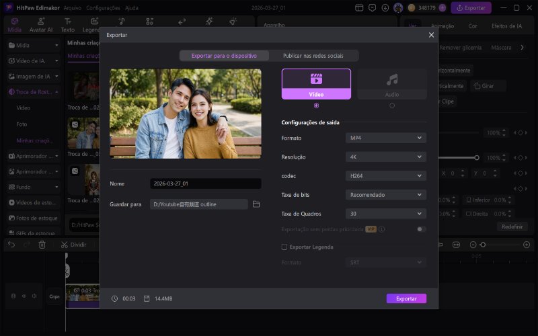Click the info icon next to VIP badge
538x336 pixels.
(x=381, y=229)
